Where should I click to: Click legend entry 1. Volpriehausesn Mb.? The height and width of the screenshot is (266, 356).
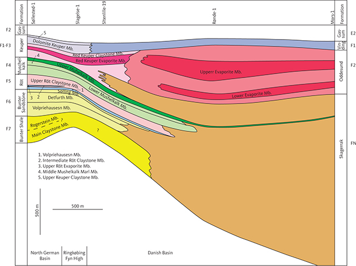tap(59, 155)
